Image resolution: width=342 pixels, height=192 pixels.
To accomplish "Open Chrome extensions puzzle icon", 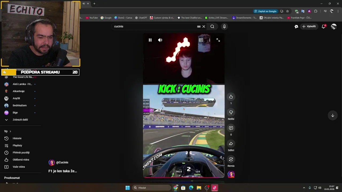I will [316, 11].
